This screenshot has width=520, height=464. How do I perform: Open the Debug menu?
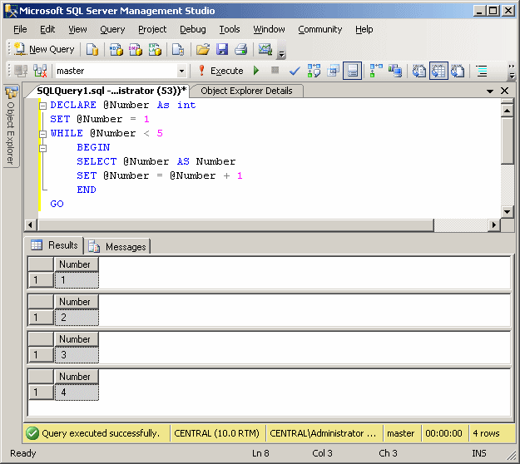pyautogui.click(x=193, y=29)
